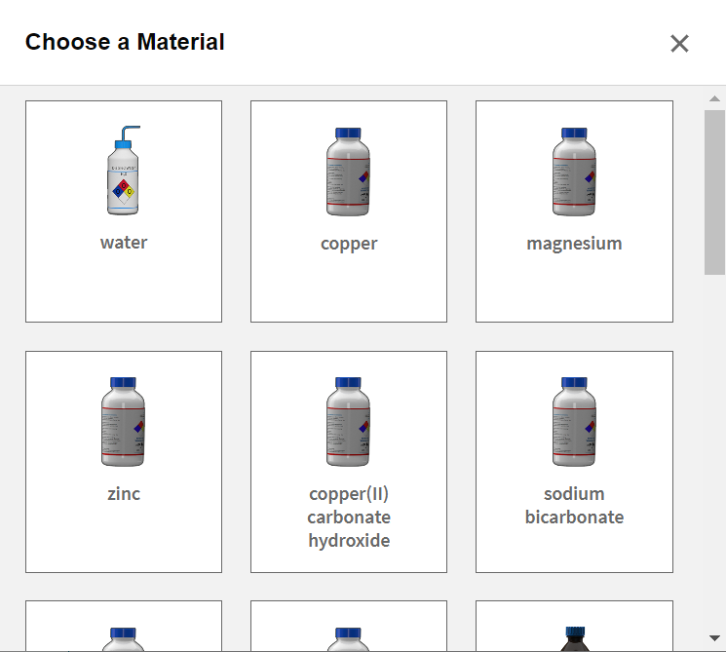
Task: Select the partially visible bottom-left bottle
Action: tap(124, 639)
